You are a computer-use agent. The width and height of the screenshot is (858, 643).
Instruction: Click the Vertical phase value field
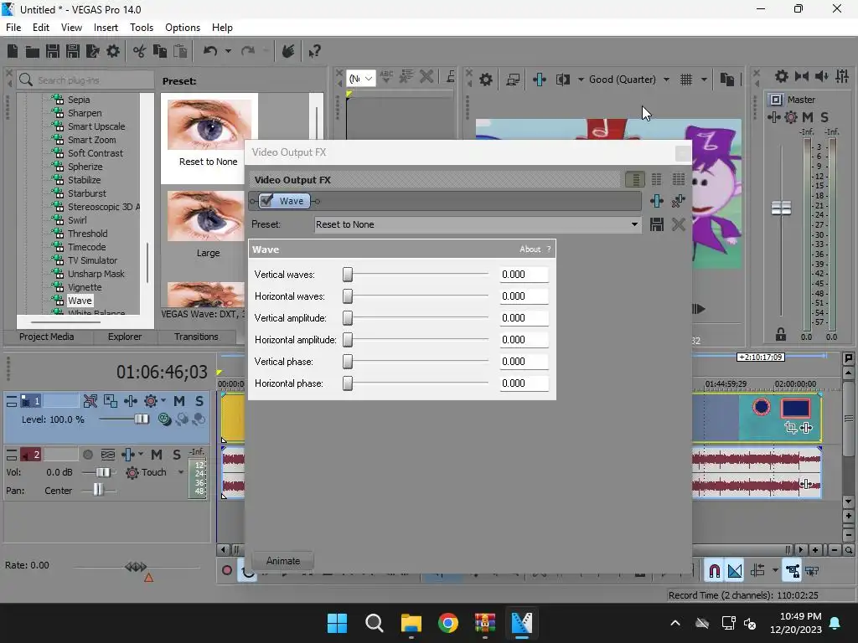click(524, 362)
